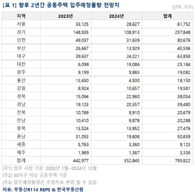Click grand total value 795,822

pos(183,161)
